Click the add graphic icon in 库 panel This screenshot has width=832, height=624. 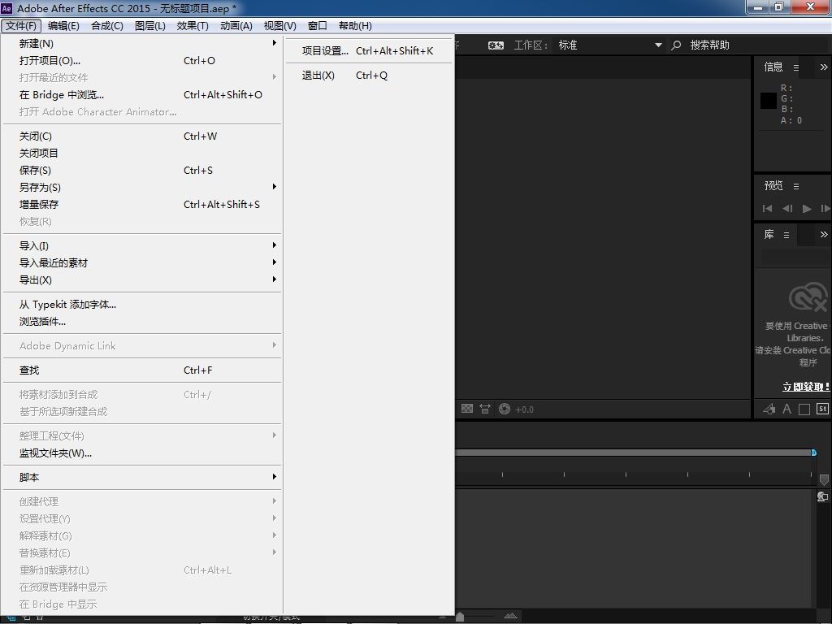tap(769, 409)
